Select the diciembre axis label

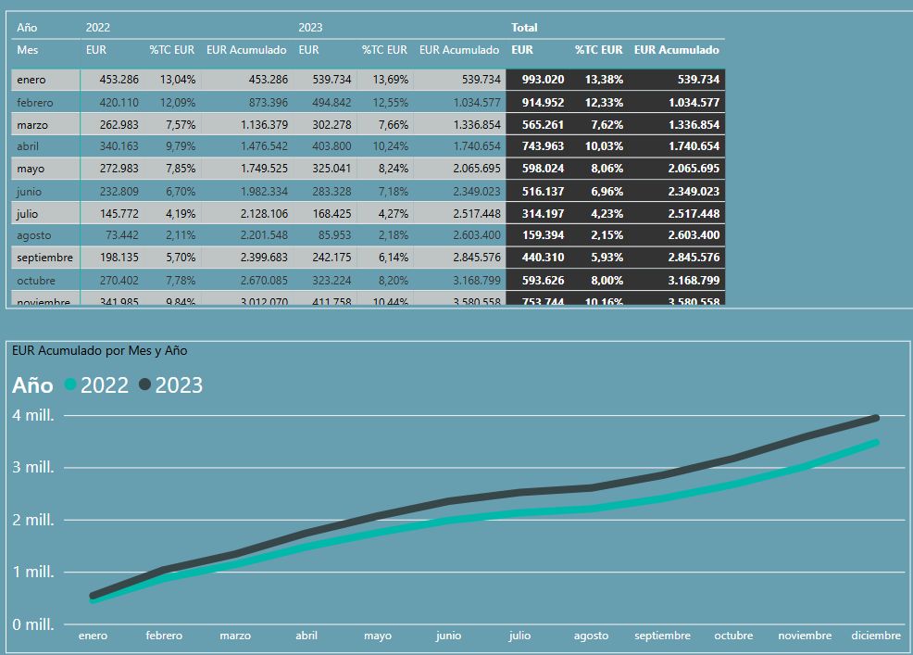tap(875, 636)
